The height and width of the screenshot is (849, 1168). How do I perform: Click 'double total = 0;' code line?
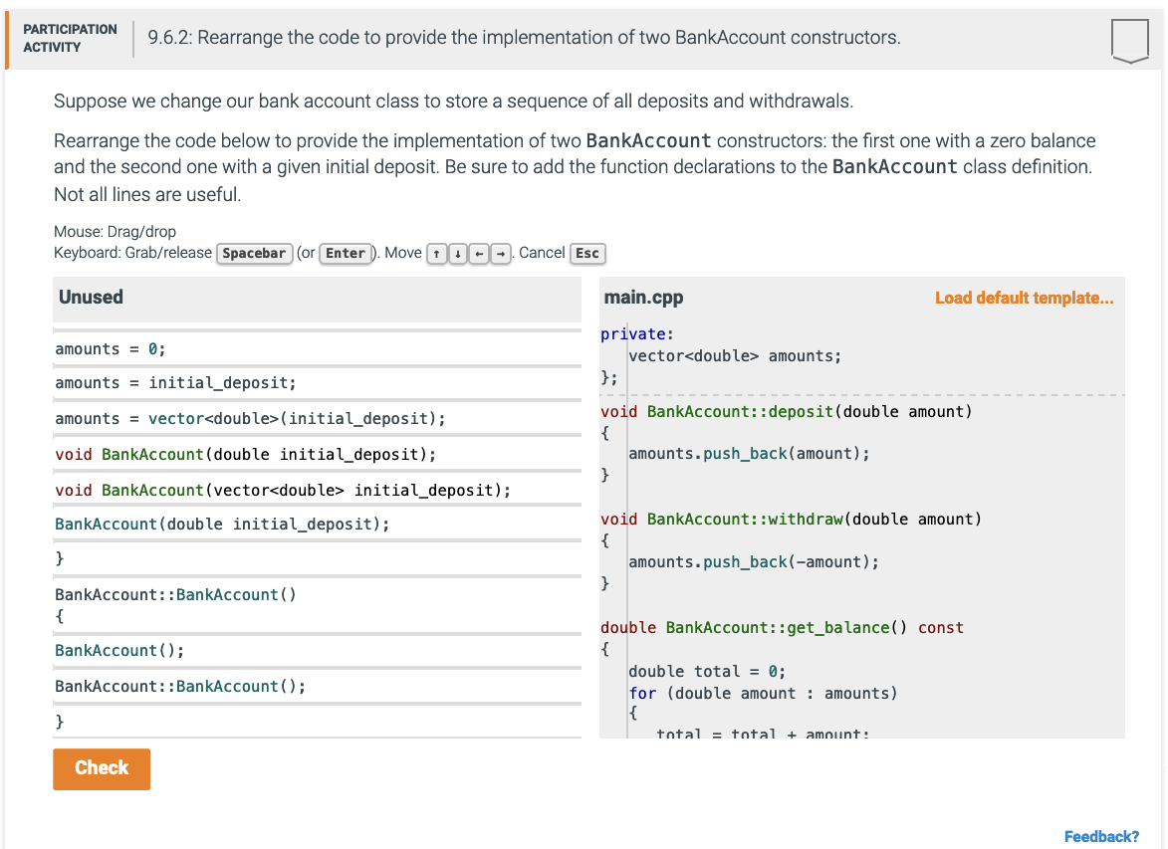(x=707, y=672)
